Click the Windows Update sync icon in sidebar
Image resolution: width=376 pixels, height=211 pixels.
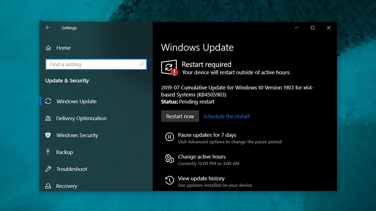point(48,101)
